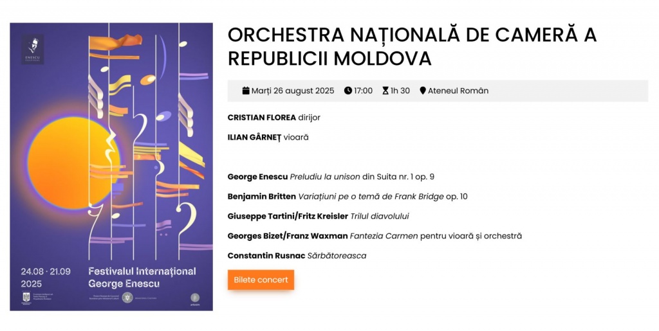Click the clock icon next to 17:00
Image resolution: width=659 pixels, height=331 pixels.
[x=348, y=91]
